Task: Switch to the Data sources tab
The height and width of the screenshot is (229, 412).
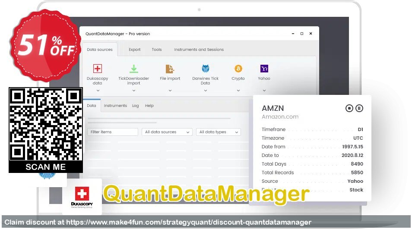Action: (x=100, y=50)
